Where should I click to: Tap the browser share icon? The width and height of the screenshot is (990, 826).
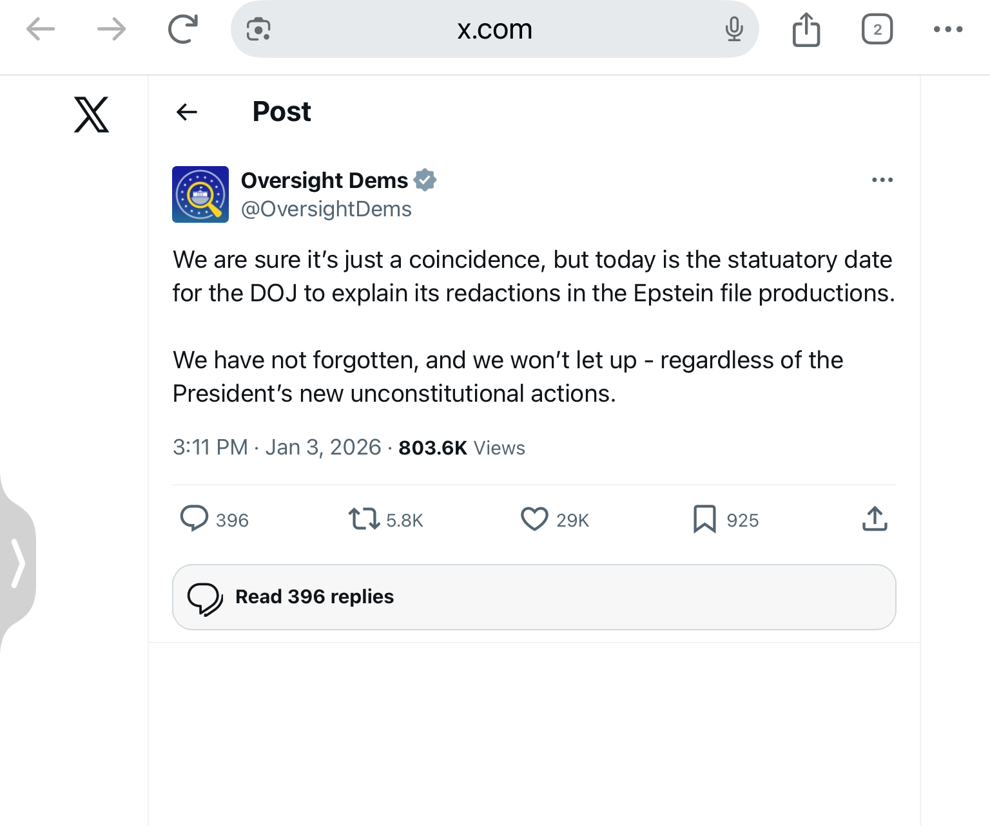(806, 30)
